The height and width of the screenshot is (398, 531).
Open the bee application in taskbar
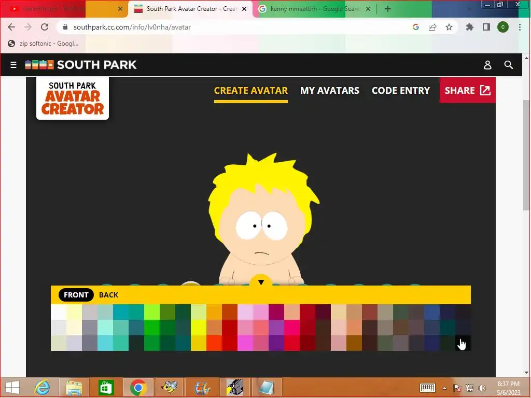tap(170, 388)
